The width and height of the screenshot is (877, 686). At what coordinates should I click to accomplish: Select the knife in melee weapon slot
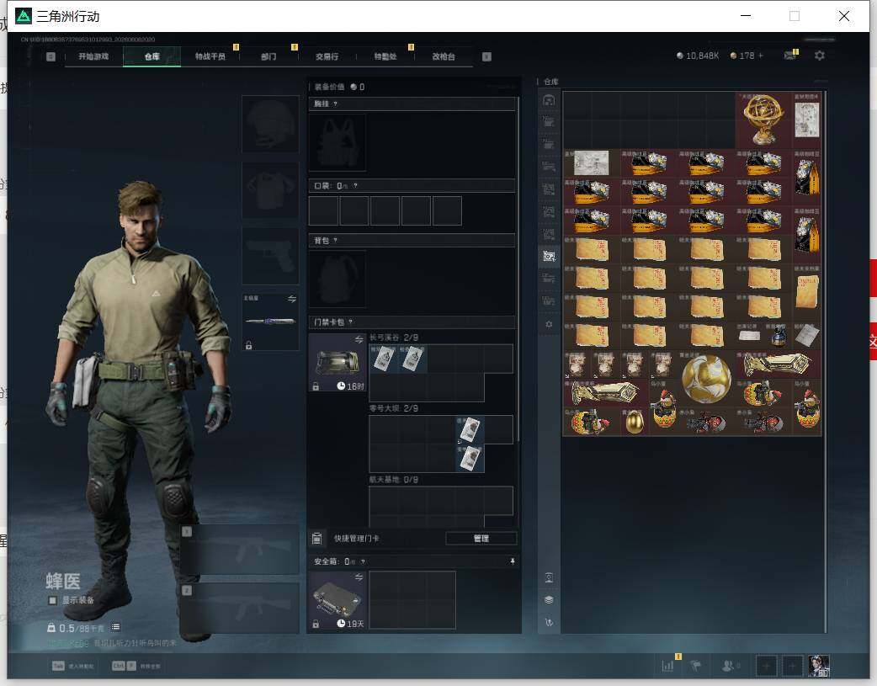tap(271, 322)
